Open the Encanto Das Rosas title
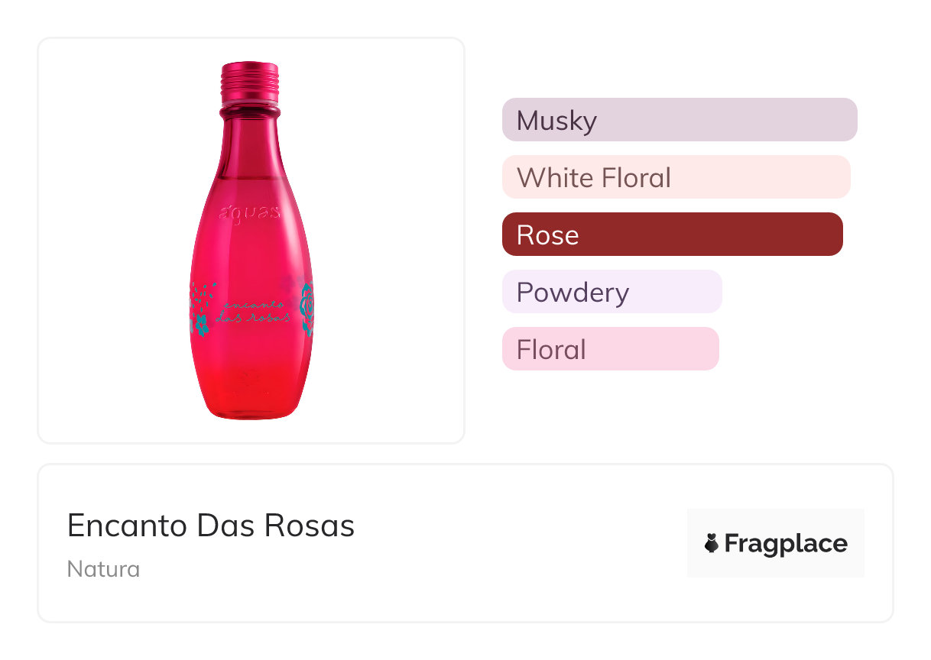Viewport: 931px width, 660px height. (x=211, y=526)
